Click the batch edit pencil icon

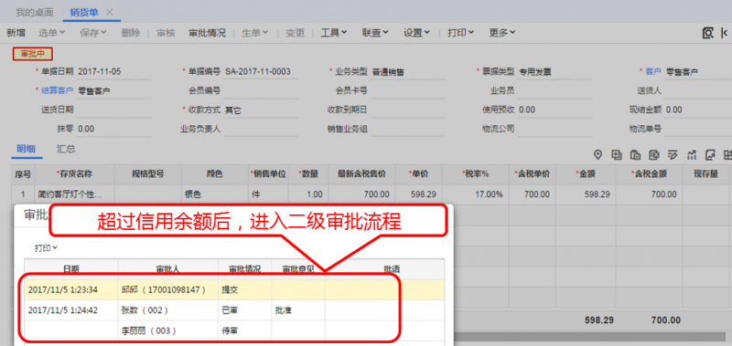[673, 154]
